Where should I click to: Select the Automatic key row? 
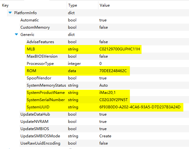pos(30,20)
